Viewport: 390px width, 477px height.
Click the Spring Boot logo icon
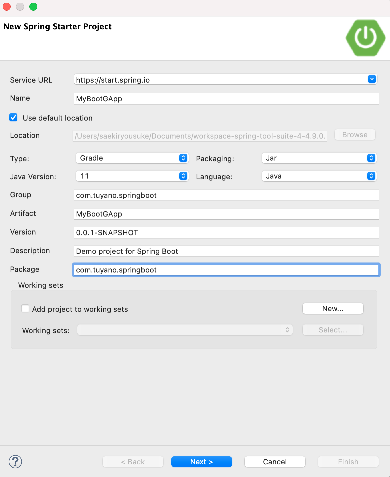point(365,37)
